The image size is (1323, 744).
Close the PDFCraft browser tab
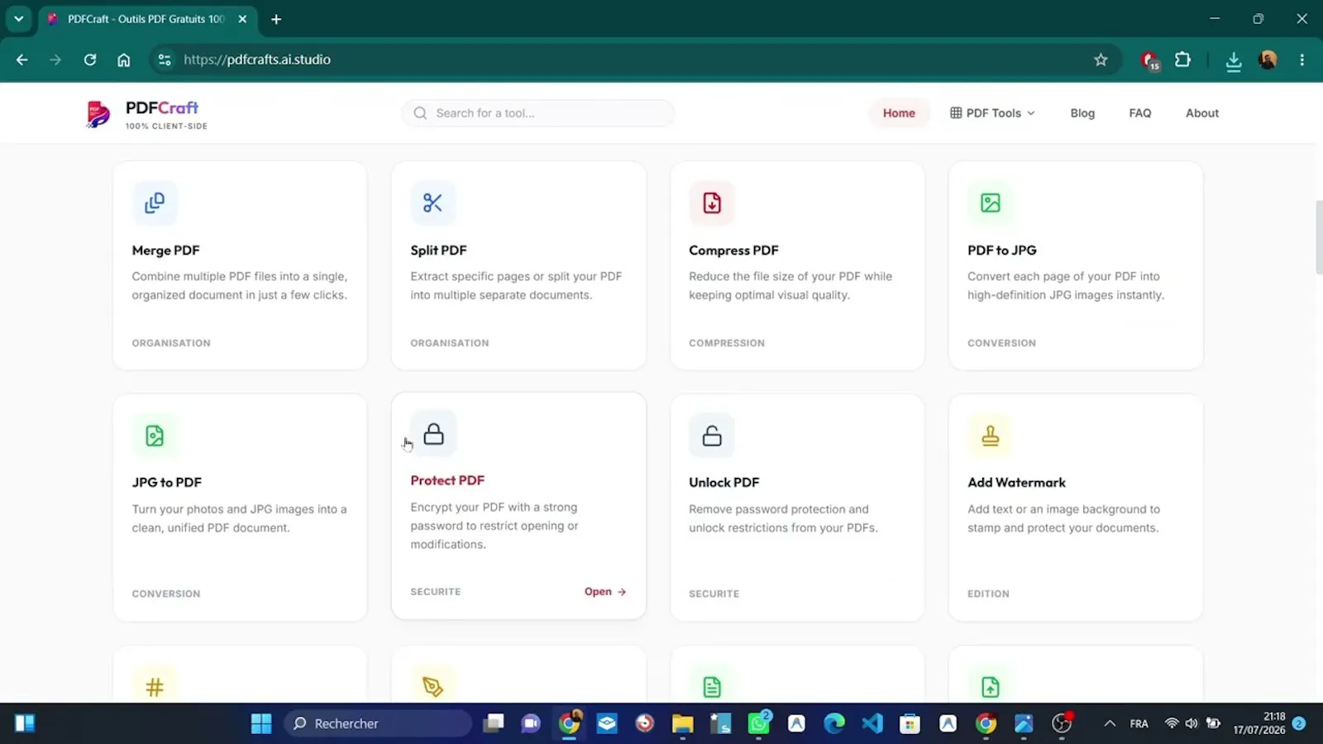coord(242,19)
